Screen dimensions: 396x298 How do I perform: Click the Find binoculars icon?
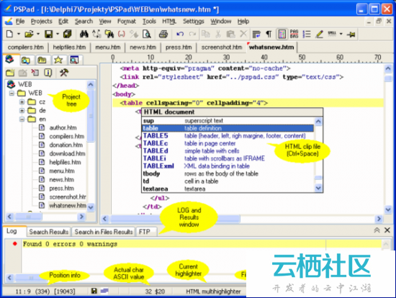coord(84,34)
